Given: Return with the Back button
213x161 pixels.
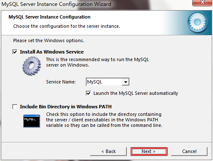Looking at the screenshot, I should (x=109, y=151).
